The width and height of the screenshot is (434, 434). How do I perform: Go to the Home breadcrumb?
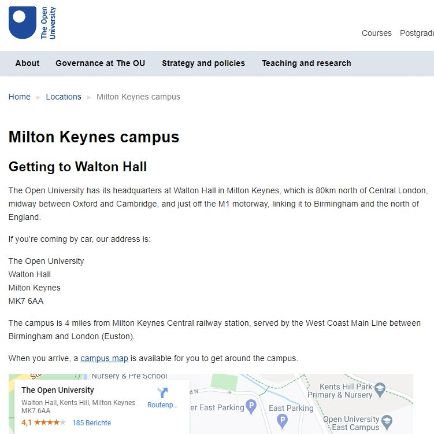coord(19,97)
